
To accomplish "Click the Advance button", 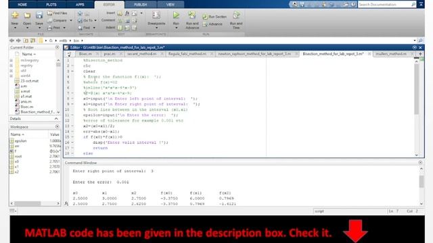I will [x=212, y=24].
